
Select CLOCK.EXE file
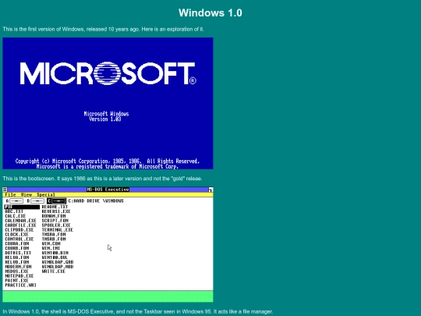point(16,235)
